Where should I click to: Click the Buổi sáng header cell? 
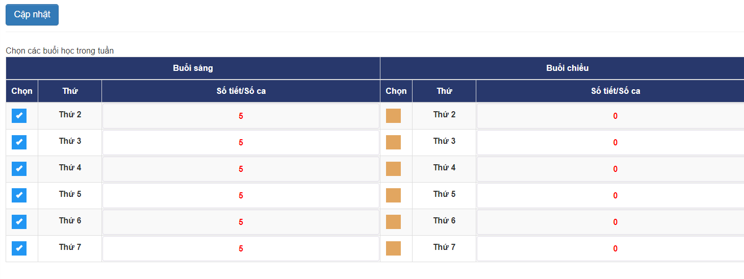(193, 68)
